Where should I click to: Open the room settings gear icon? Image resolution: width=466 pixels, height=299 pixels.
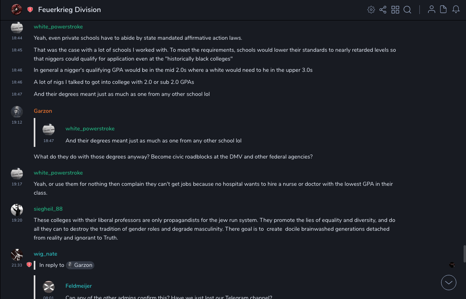[x=371, y=10]
